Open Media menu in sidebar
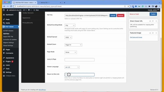Screen dimensions: 164x92 coord(8,23)
